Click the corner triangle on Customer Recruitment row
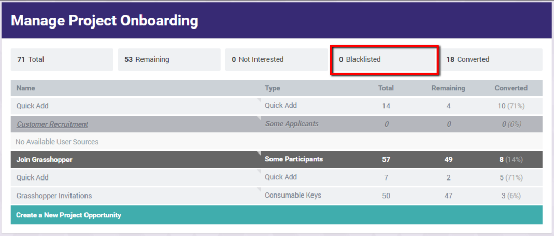554x236 pixels. click(x=259, y=118)
